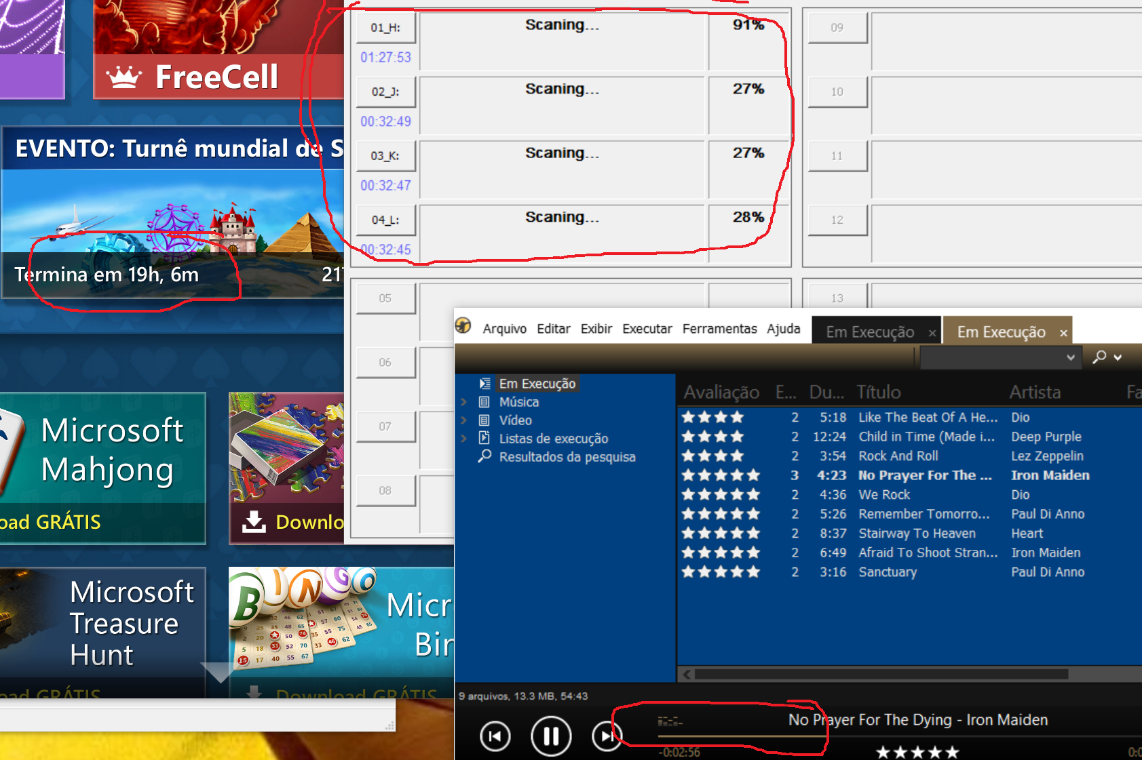Open the Arquivo menu
This screenshot has height=760, width=1142.
(505, 329)
